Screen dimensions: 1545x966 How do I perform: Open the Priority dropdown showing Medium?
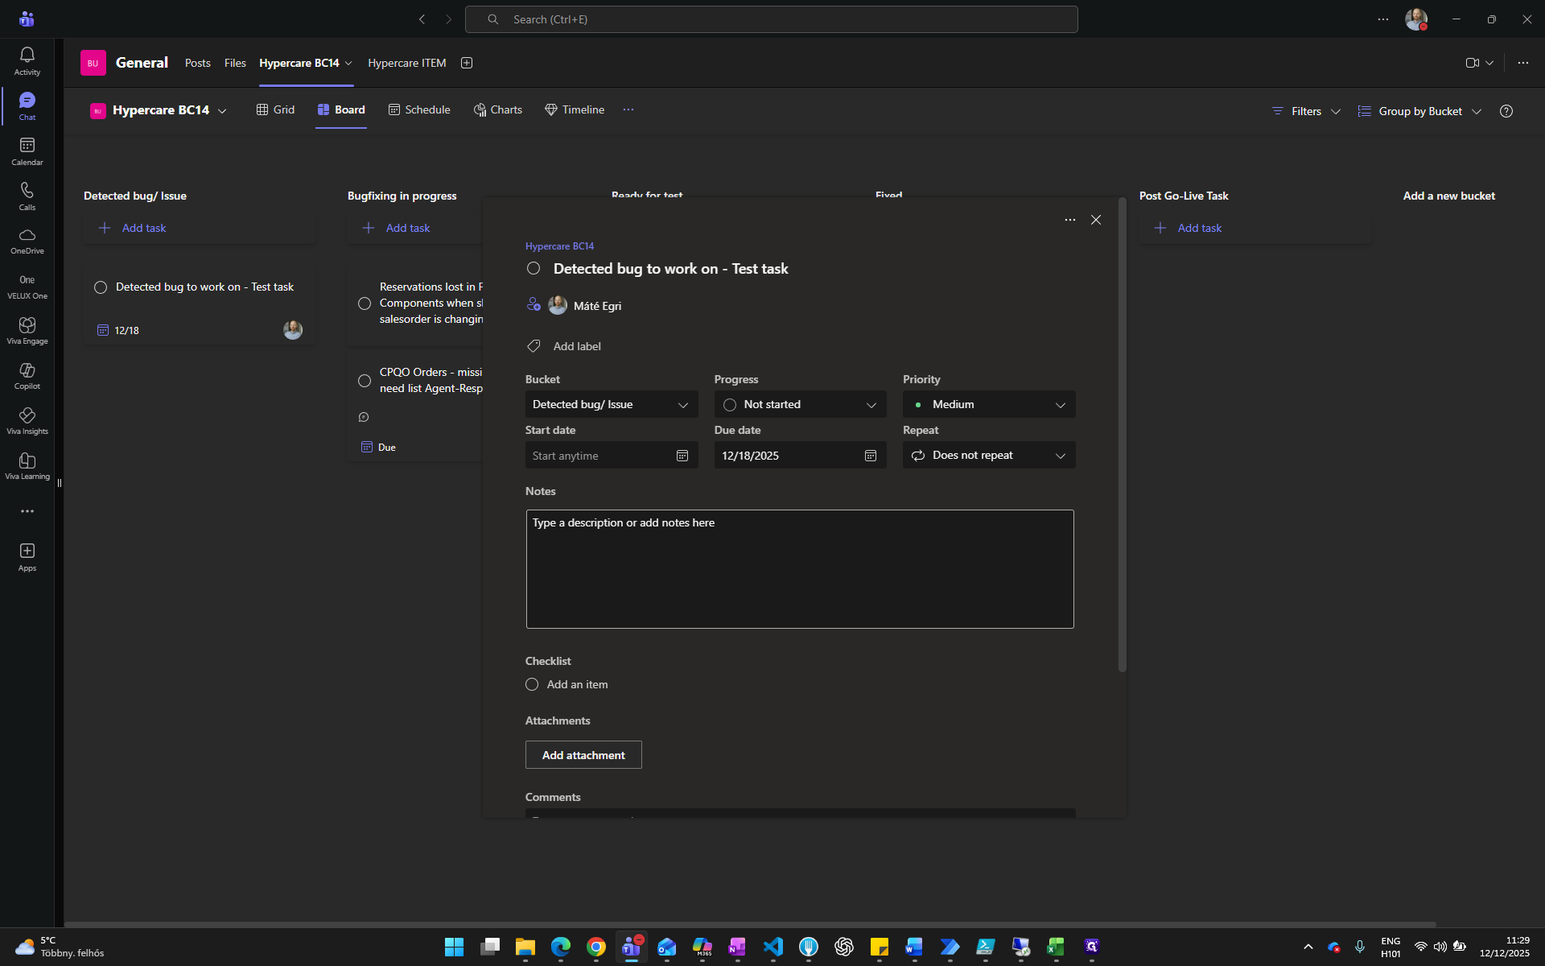[x=989, y=404]
